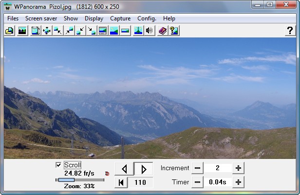Click the Timer label
Screen dimensions: 300x195
pyautogui.click(x=180, y=182)
